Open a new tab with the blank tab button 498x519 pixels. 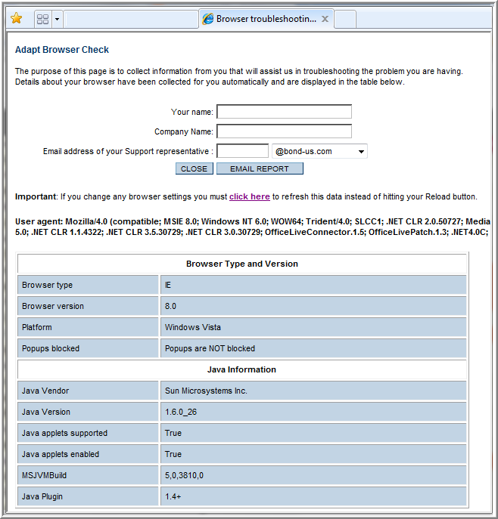[345, 19]
